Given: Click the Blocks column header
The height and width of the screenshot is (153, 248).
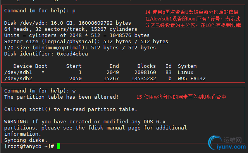Looking at the screenshot, I should (x=146, y=66).
